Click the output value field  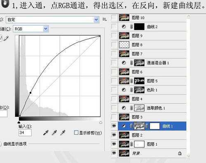[x=3, y=114]
